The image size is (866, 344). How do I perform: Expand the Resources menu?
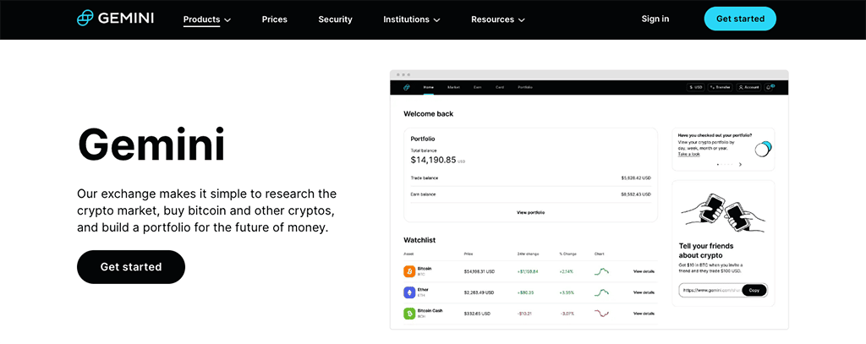497,19
